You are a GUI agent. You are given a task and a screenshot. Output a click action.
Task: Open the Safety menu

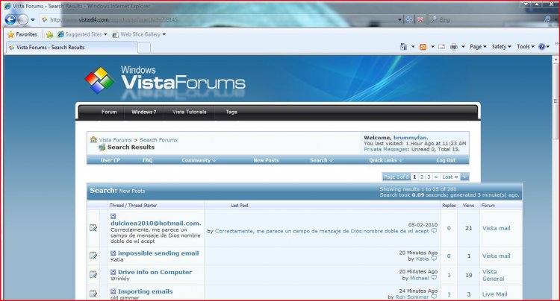[x=502, y=47]
